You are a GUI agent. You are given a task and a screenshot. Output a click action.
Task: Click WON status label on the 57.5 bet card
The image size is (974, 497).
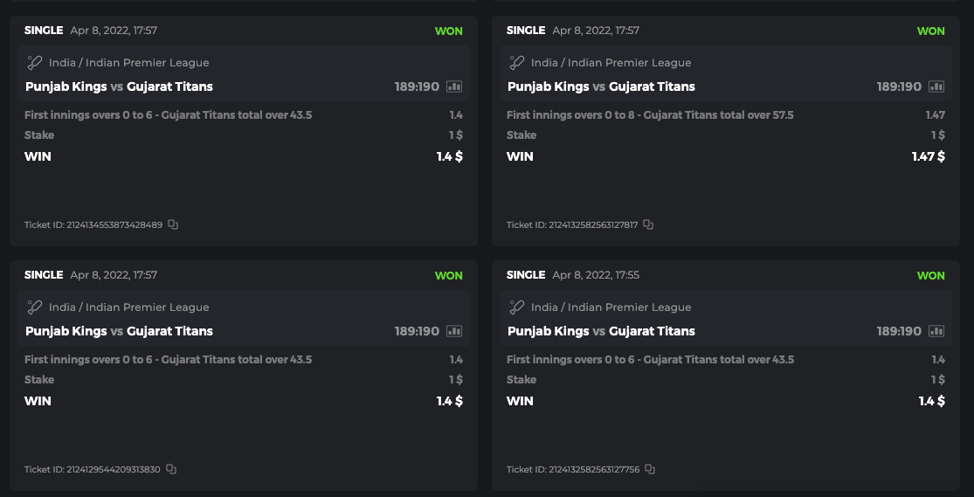tap(930, 31)
